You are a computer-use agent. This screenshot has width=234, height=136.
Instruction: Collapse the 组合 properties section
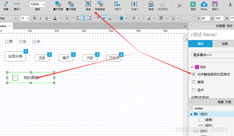point(192,67)
